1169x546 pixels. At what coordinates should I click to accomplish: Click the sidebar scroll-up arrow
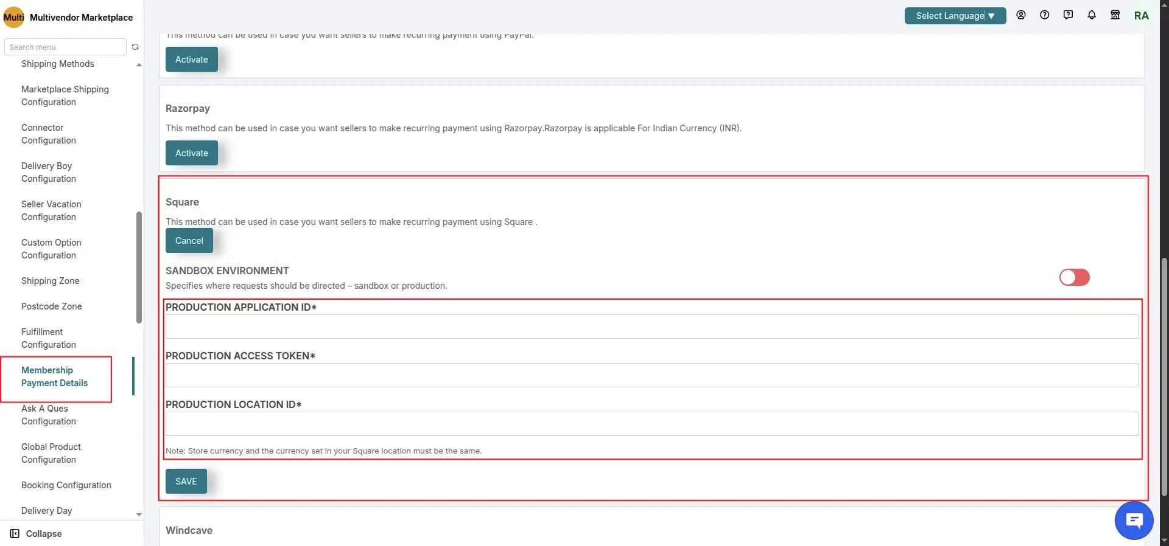139,64
